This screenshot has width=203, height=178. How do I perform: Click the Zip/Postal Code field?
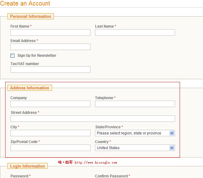[x=50, y=148]
